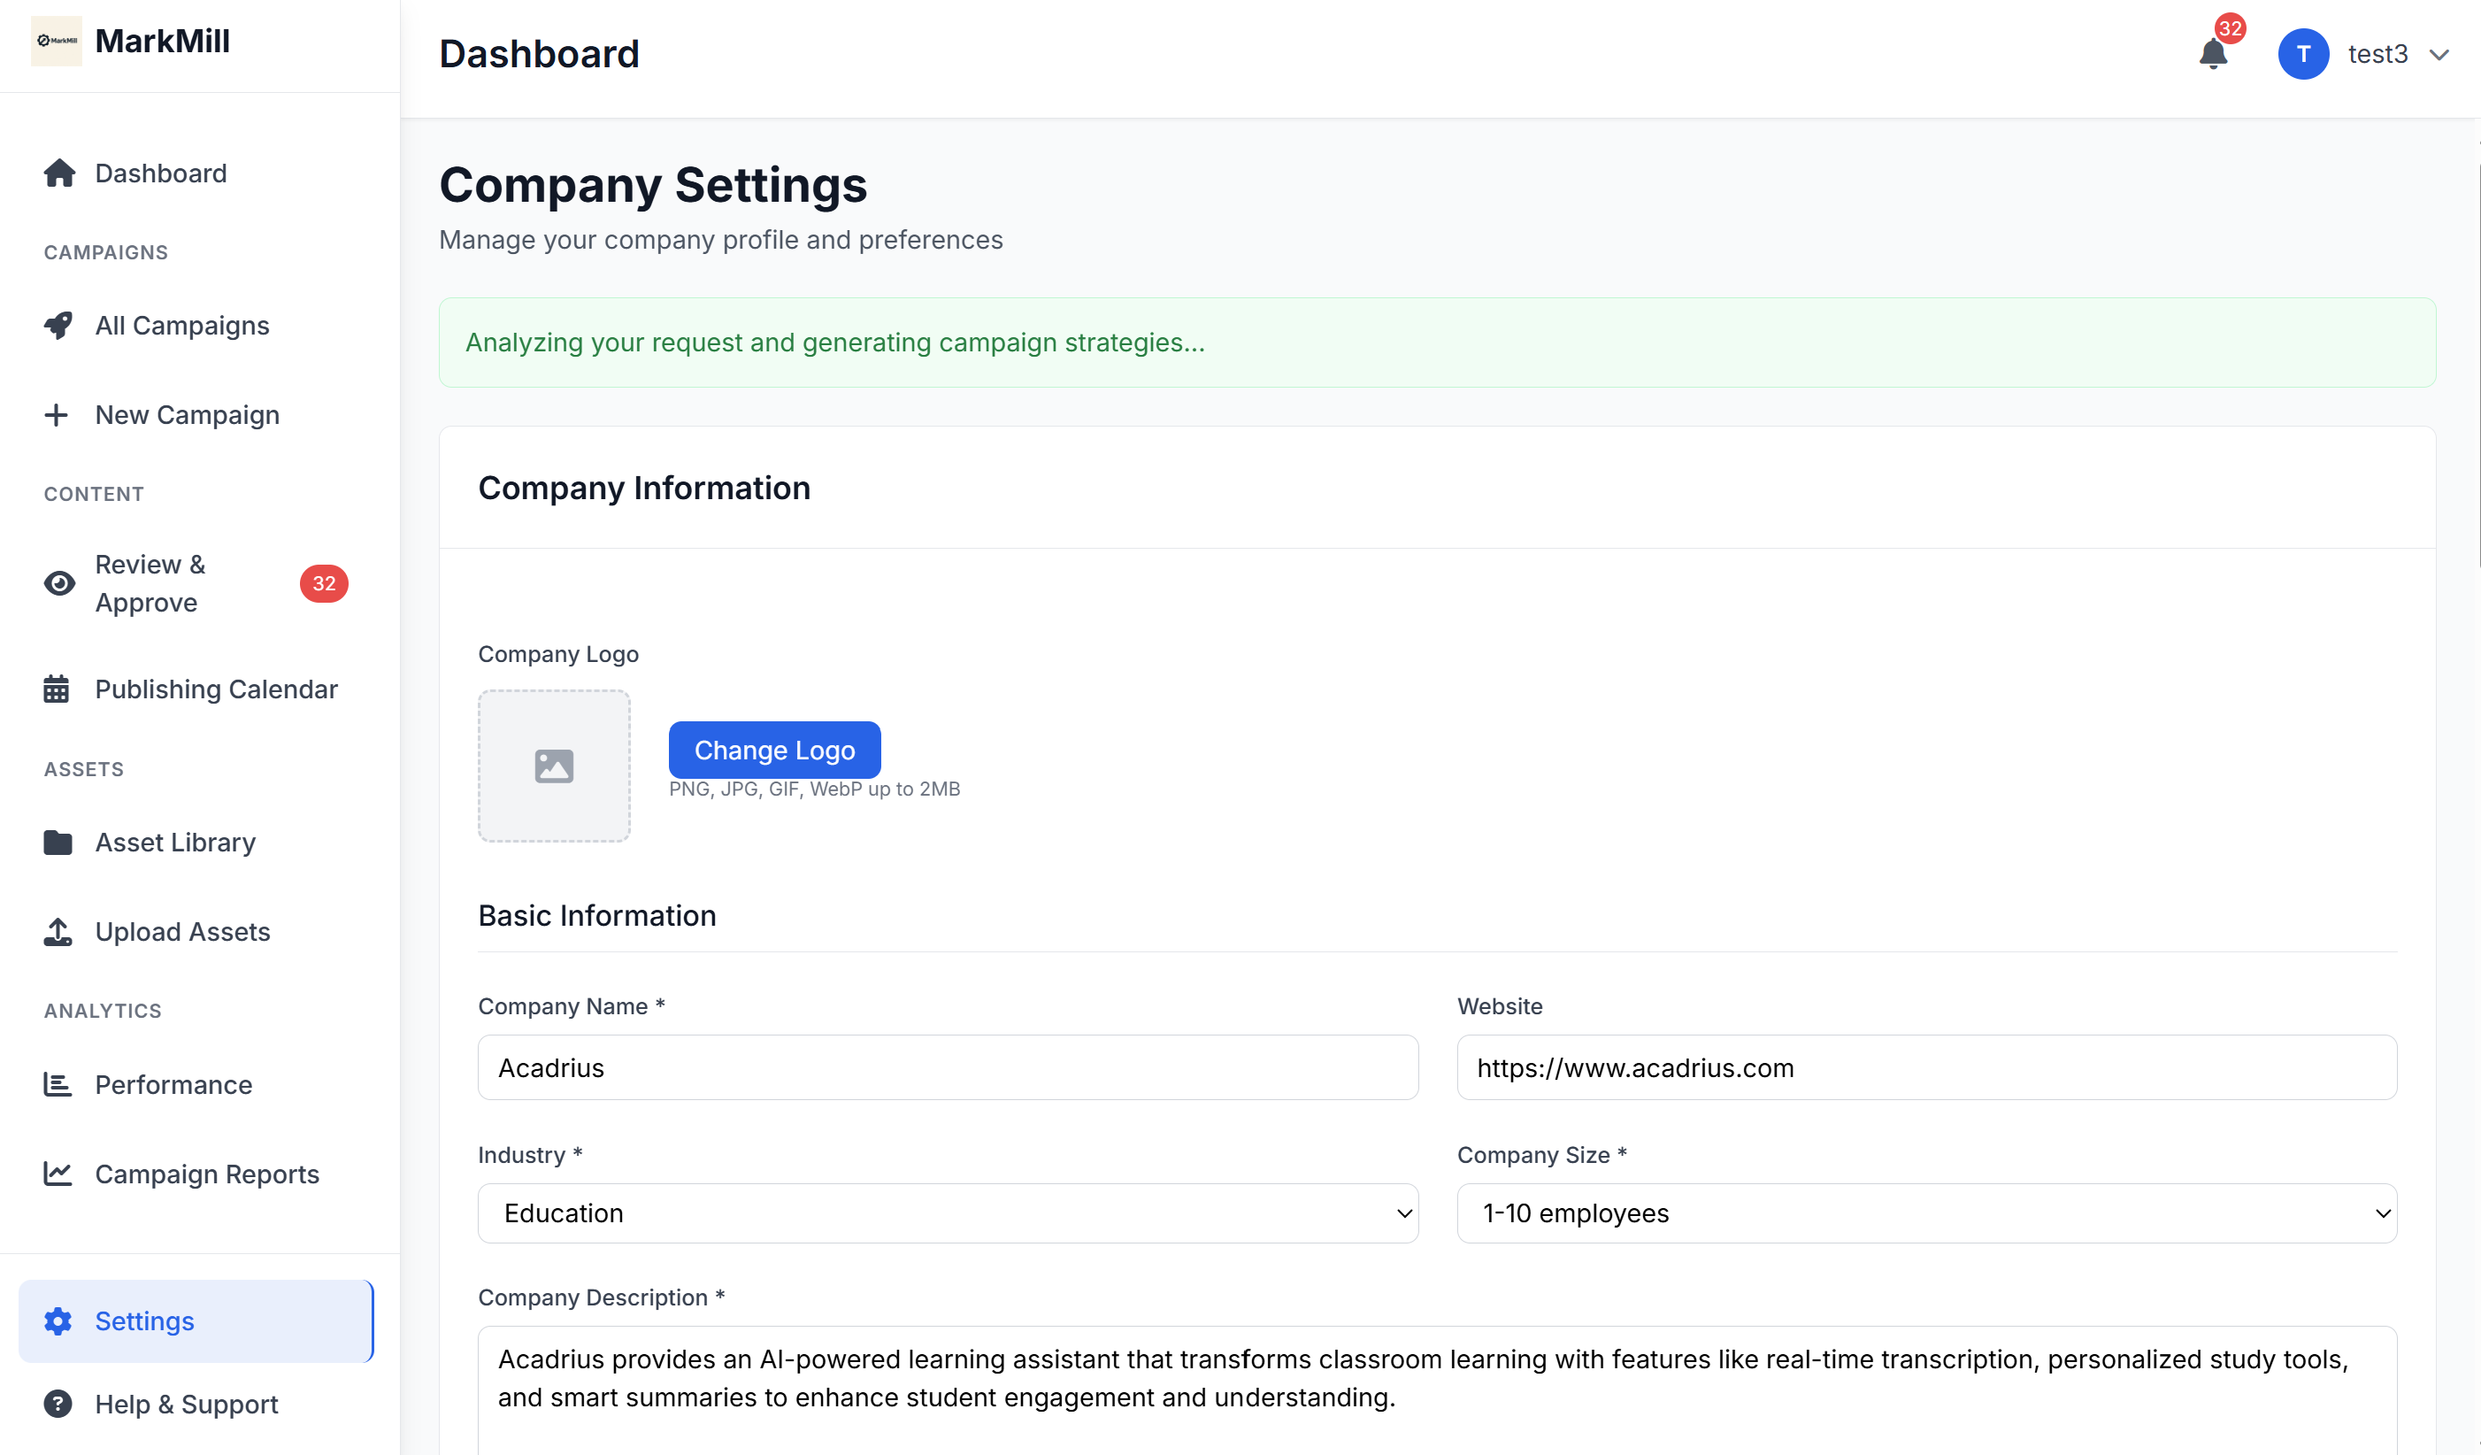Open New Campaign in sidebar
The width and height of the screenshot is (2481, 1455).
click(x=187, y=415)
